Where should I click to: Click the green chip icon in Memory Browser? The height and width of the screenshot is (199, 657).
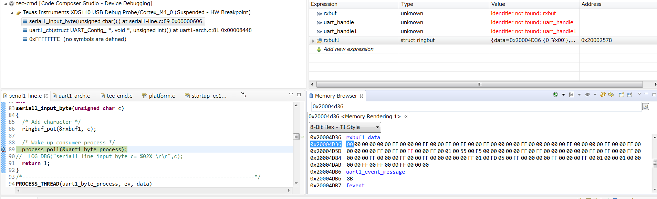click(555, 95)
